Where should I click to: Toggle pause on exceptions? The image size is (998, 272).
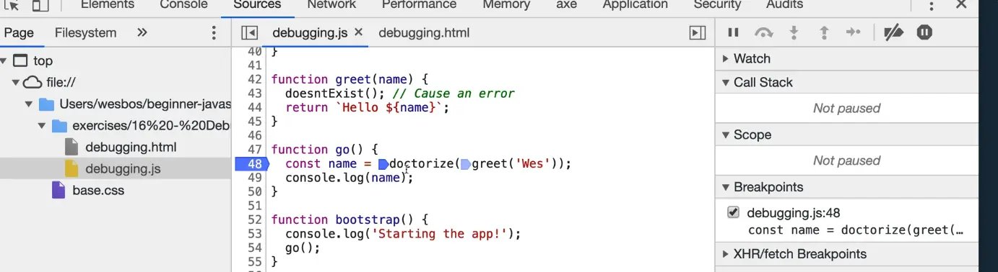click(924, 32)
